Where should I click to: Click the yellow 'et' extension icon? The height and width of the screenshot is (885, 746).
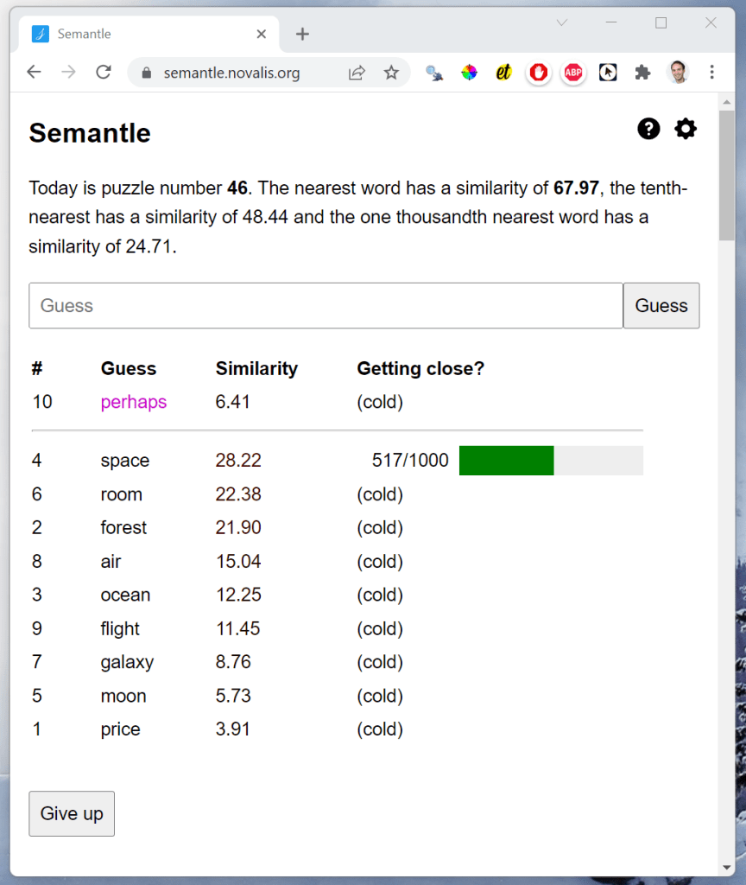point(503,73)
